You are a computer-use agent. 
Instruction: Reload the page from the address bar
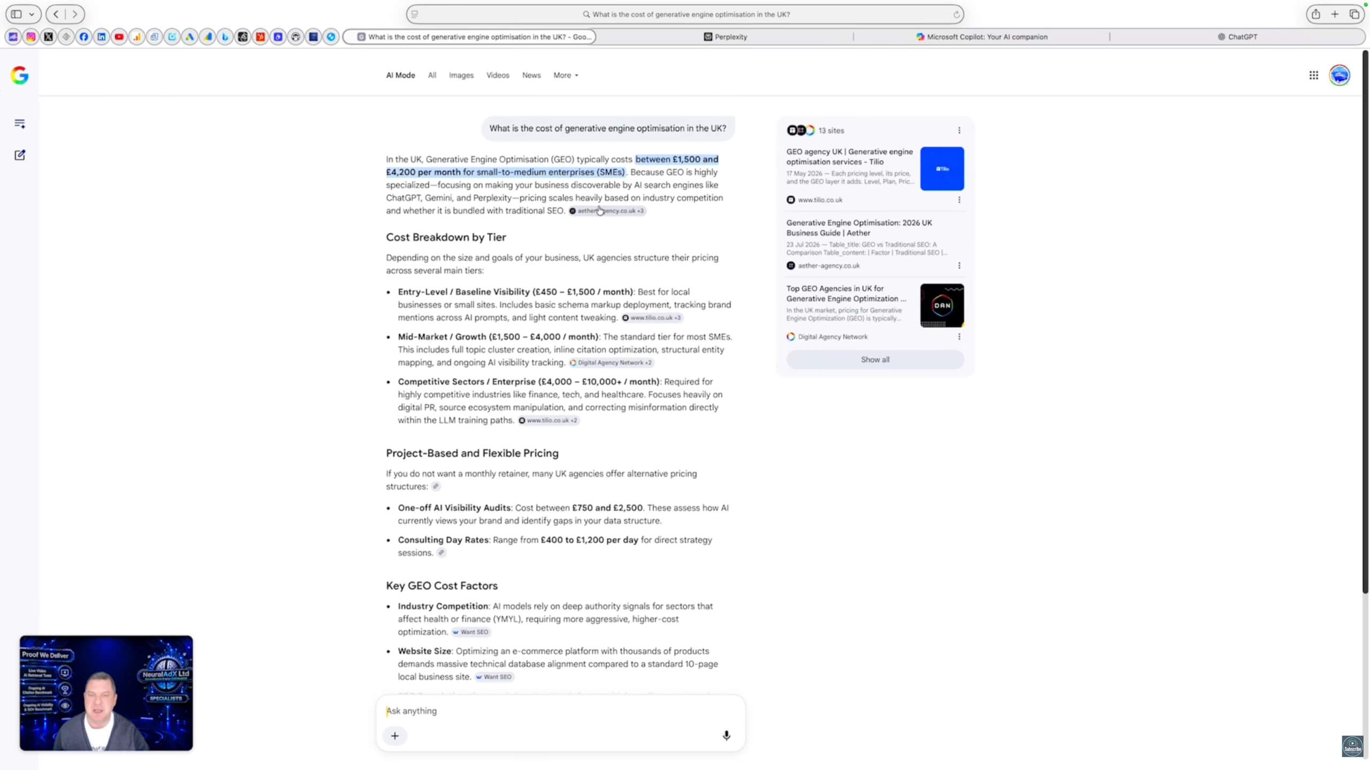tap(956, 14)
